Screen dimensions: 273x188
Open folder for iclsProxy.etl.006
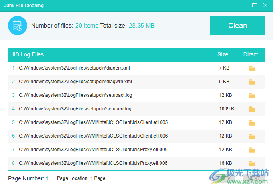coord(252,163)
